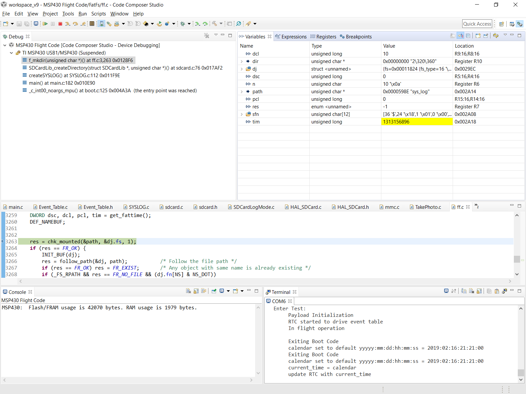The height and width of the screenshot is (394, 526).
Task: Click the Search magnifier icon in toolbar
Action: pos(239,24)
